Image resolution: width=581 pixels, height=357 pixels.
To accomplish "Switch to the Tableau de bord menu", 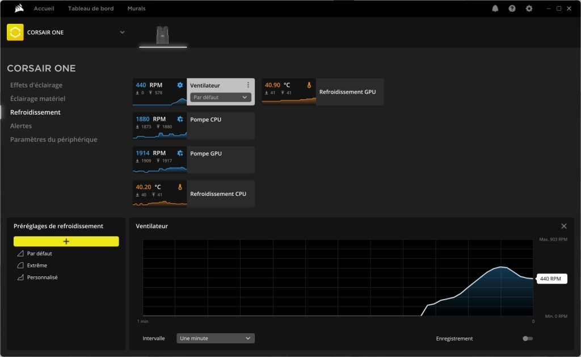I will 91,8.
